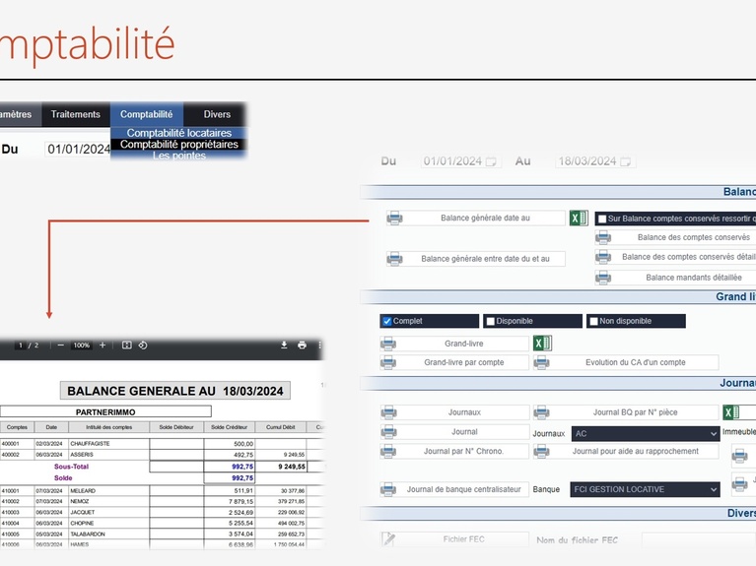756x566 pixels.
Task: Zoom out with the PDF minus icon
Action: (x=61, y=346)
